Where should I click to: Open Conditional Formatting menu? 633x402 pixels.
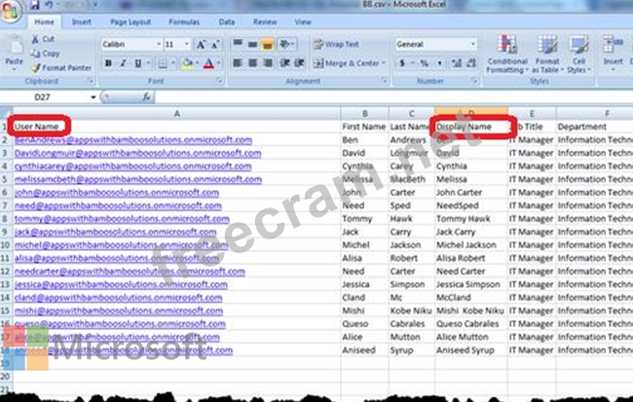click(x=507, y=55)
